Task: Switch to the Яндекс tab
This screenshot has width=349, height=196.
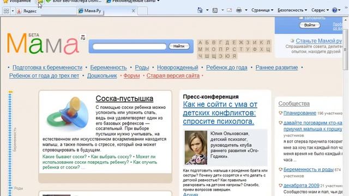Action: (x=46, y=11)
